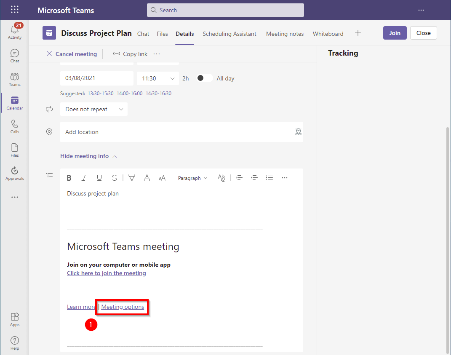The image size is (451, 356).
Task: Open Chat in the left sidebar
Action: pyautogui.click(x=15, y=56)
